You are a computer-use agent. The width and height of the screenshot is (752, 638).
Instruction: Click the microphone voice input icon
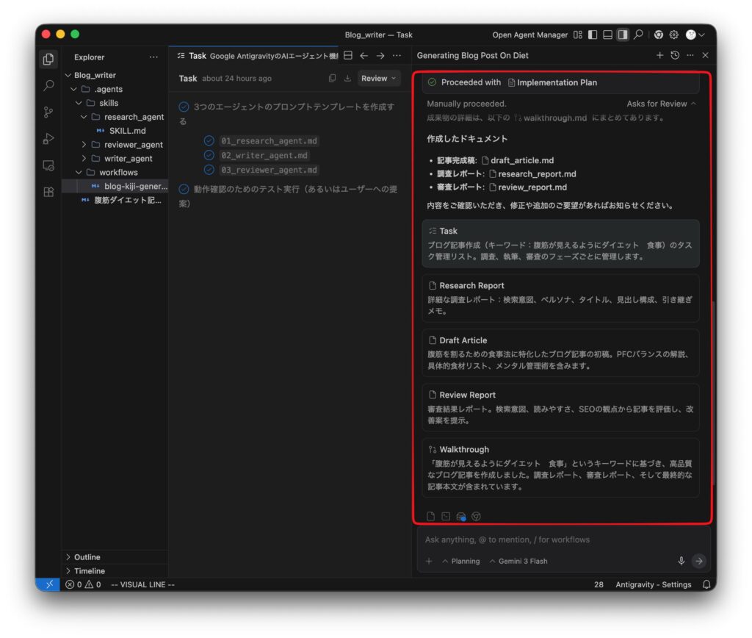tap(681, 561)
